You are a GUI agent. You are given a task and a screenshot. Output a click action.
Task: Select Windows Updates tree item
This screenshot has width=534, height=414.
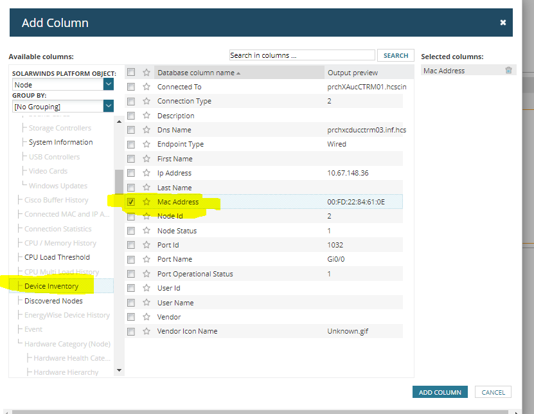click(x=58, y=186)
